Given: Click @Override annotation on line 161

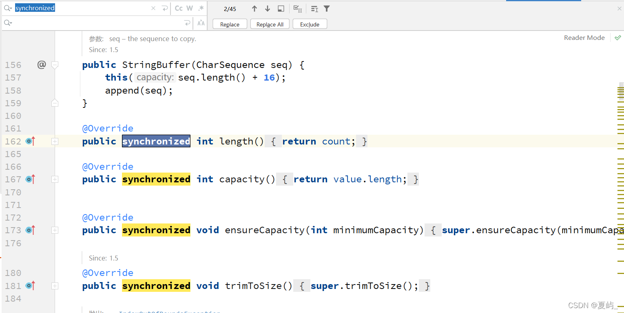Looking at the screenshot, I should coord(108,129).
